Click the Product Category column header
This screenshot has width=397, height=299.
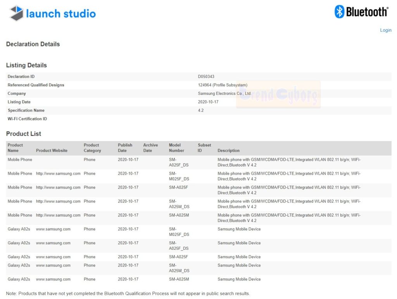pos(92,148)
